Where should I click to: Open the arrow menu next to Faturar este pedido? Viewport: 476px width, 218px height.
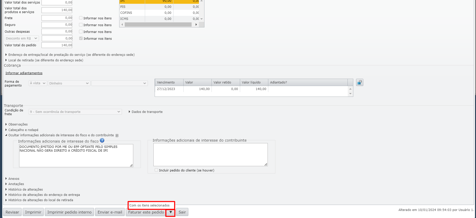170,212
